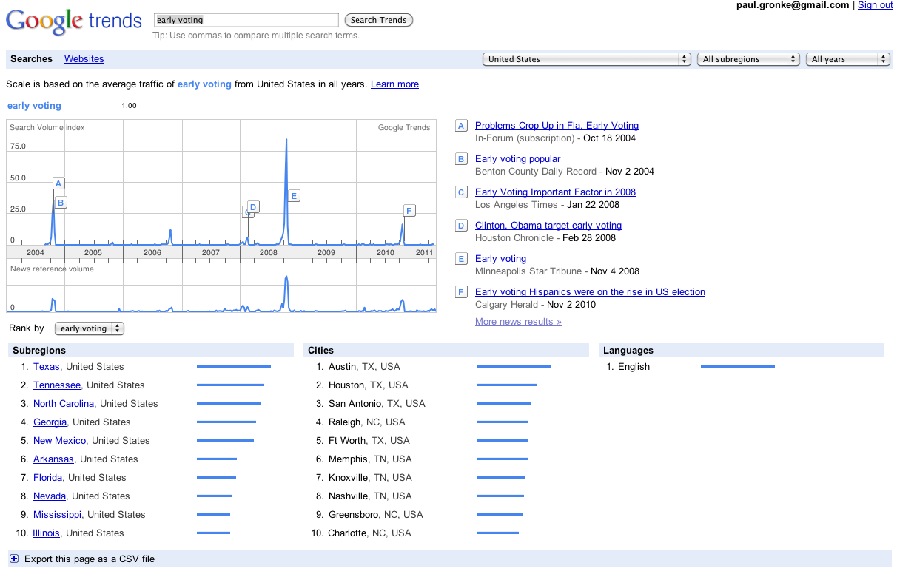
Task: Click Knoxville, TN, USA city entry
Action: [x=370, y=478]
